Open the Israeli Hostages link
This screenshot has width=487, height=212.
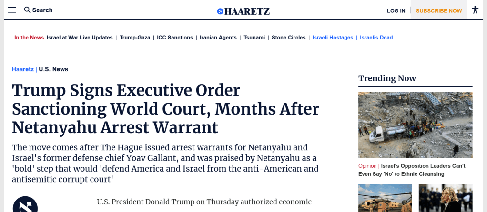(x=333, y=38)
